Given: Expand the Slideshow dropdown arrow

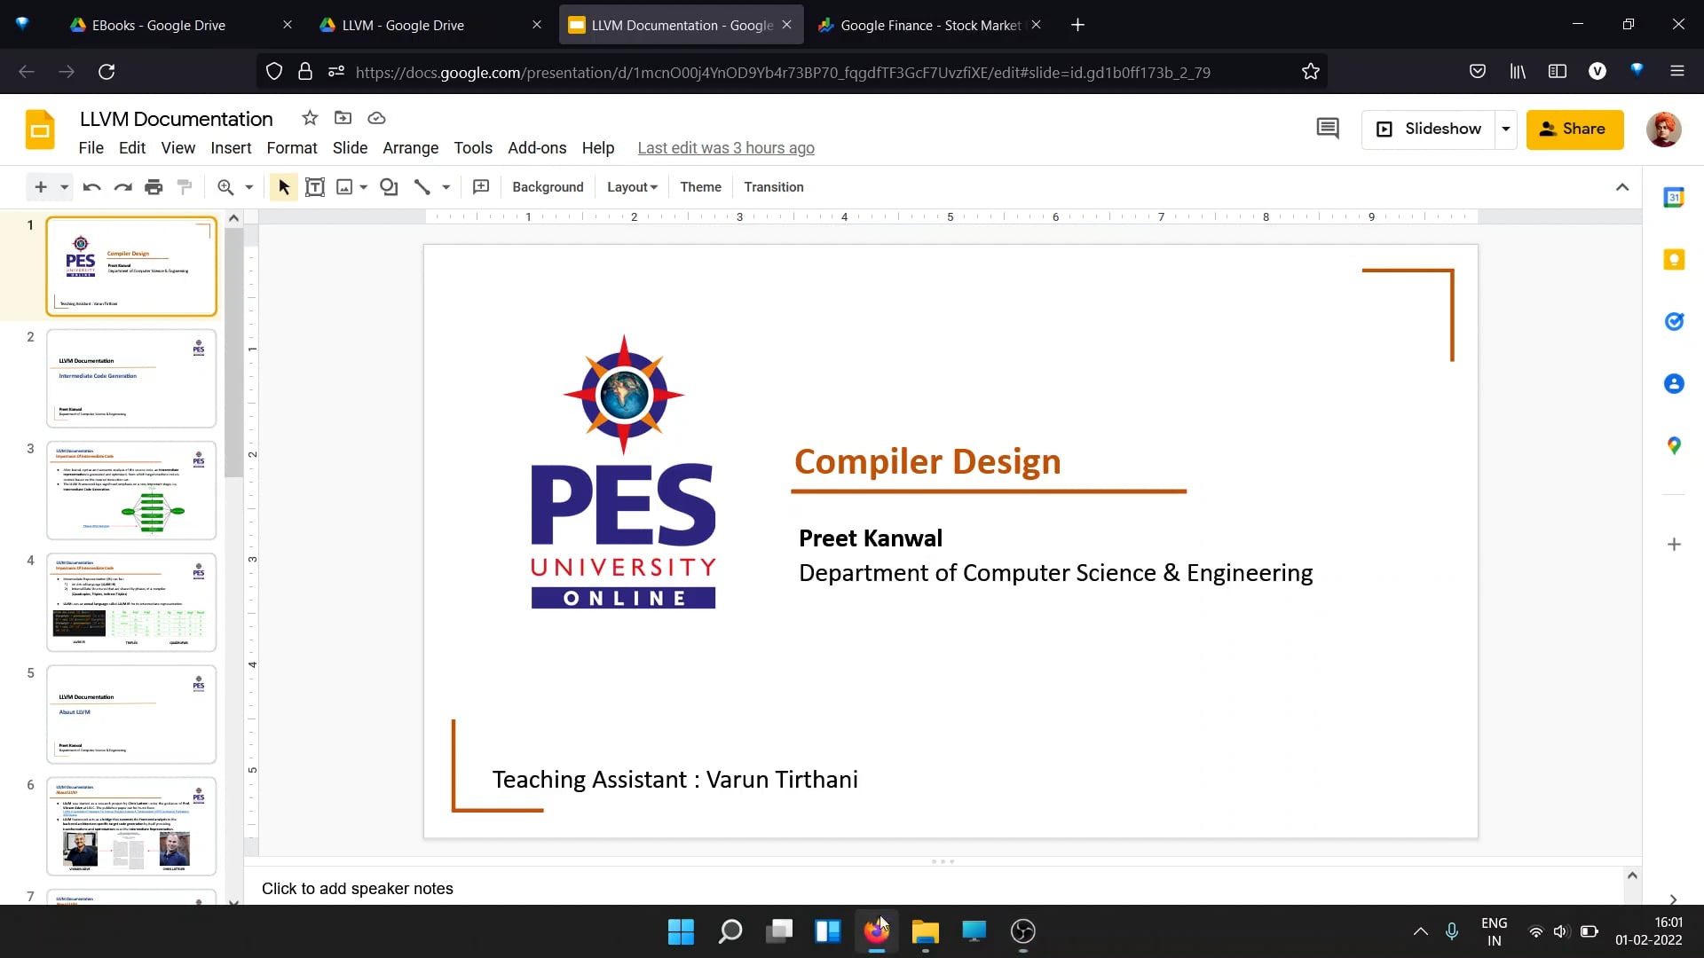Looking at the screenshot, I should point(1506,129).
